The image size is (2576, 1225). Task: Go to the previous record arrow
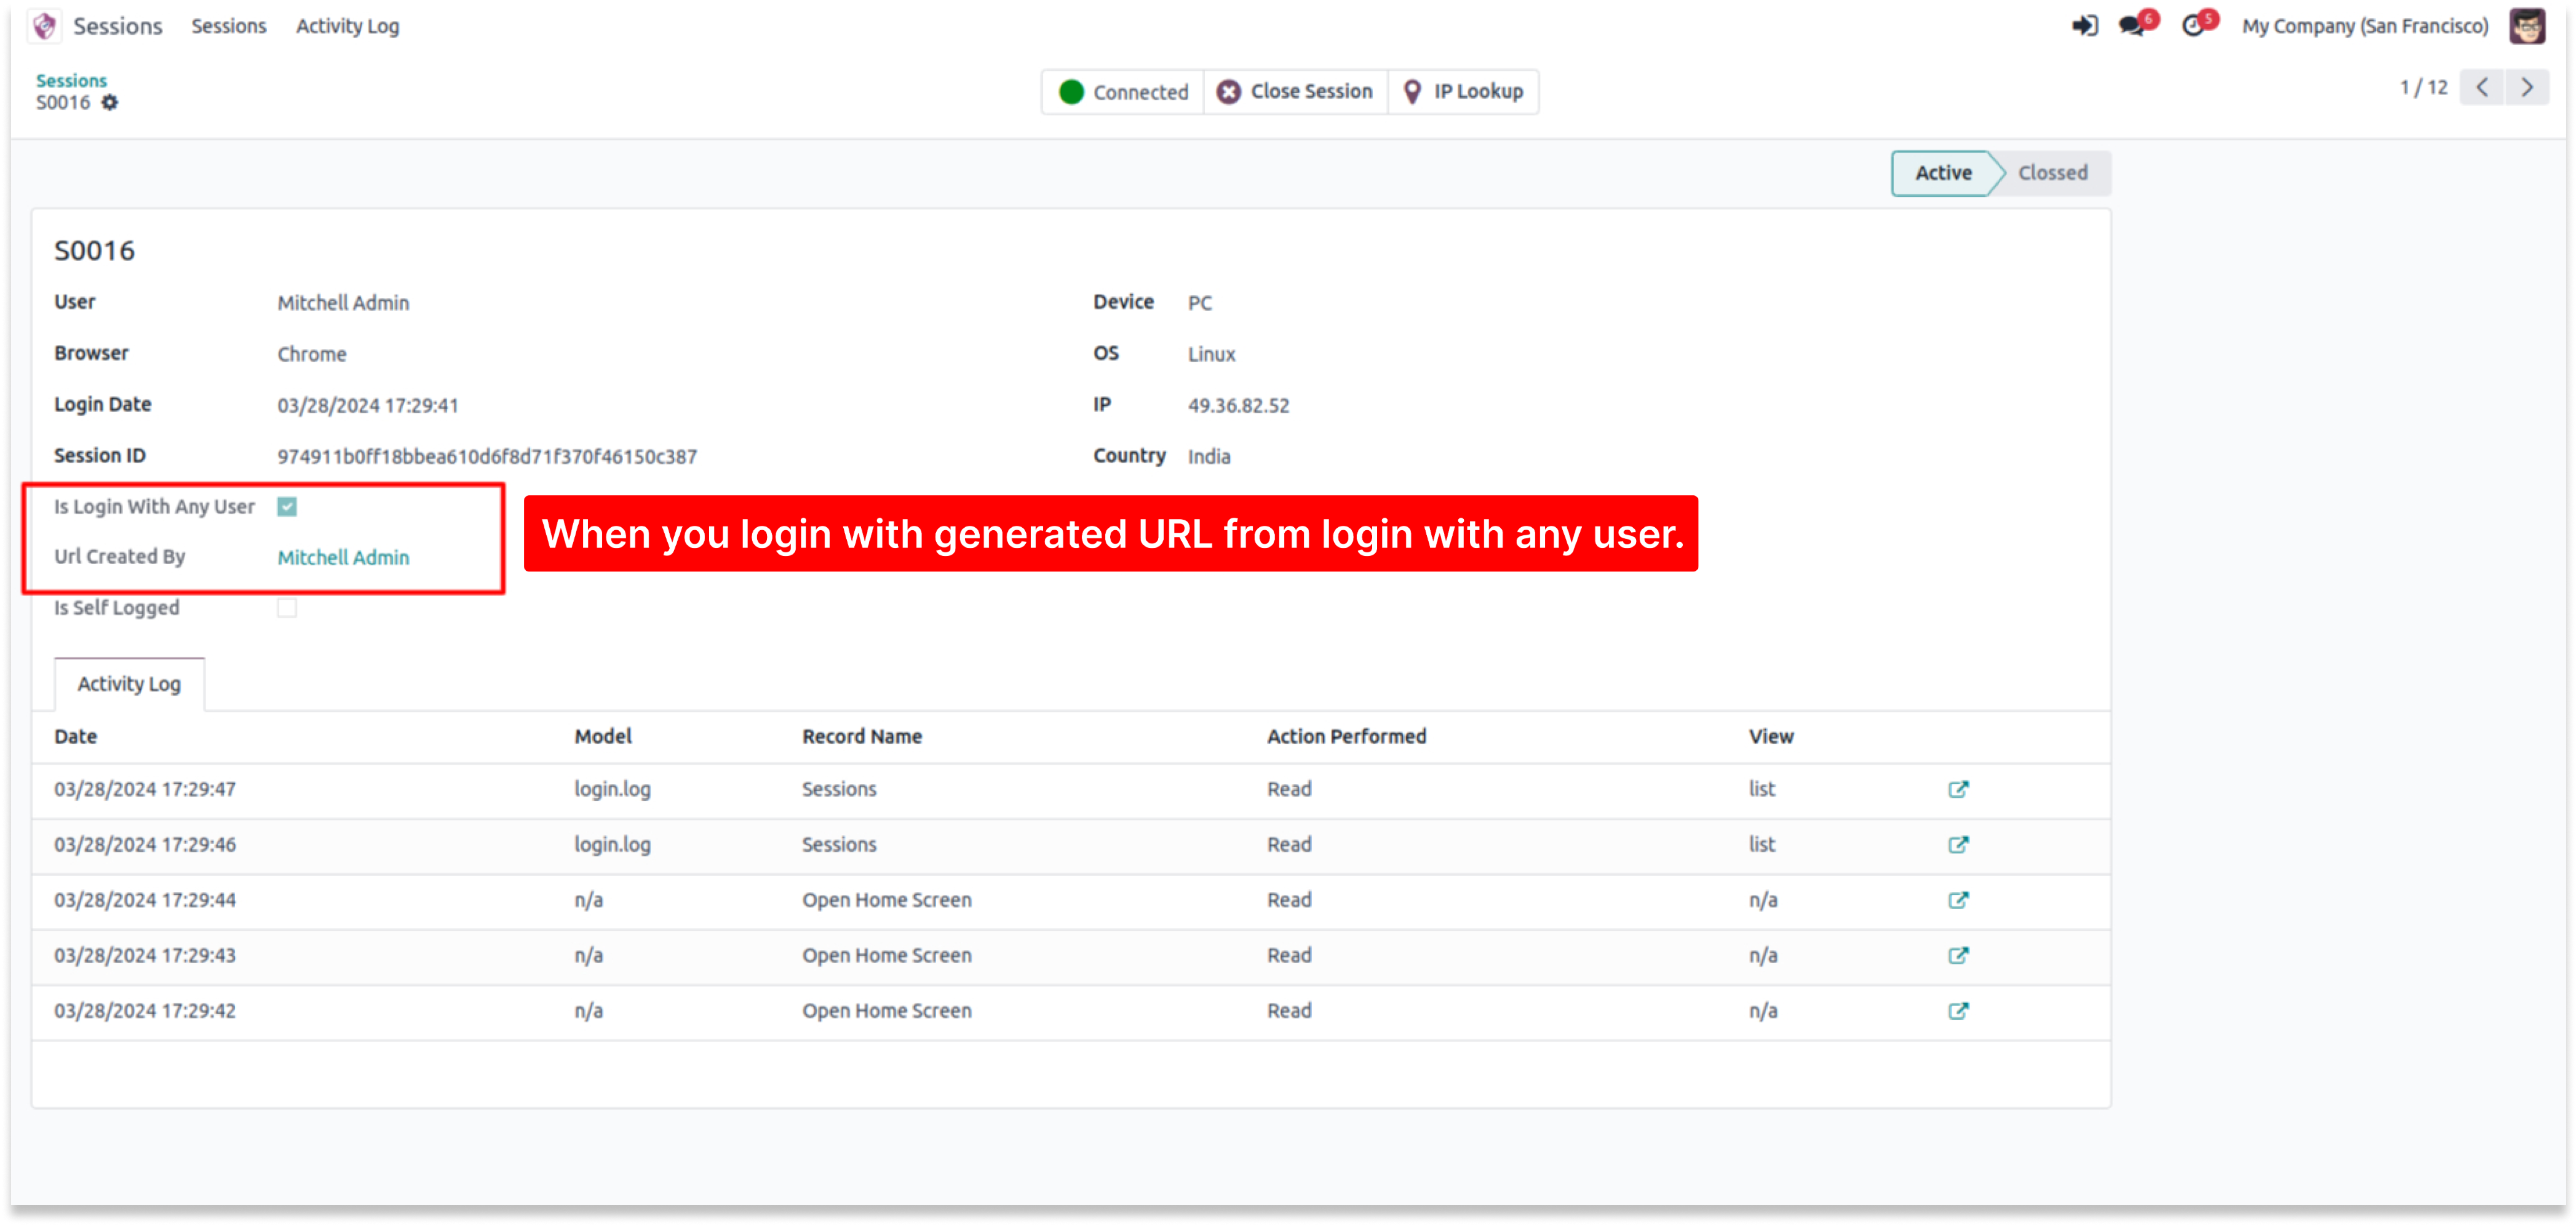pos(2482,88)
